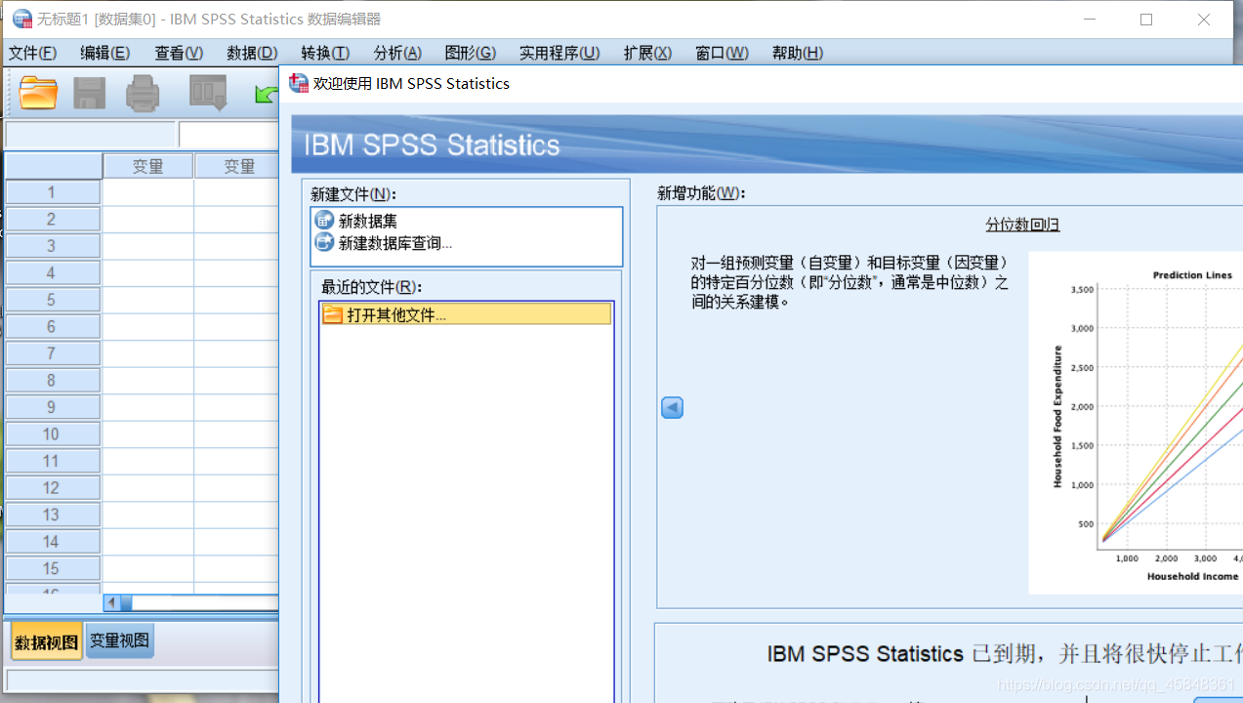1243x703 pixels.
Task: Click the cell value edit field
Action: pyautogui.click(x=229, y=134)
